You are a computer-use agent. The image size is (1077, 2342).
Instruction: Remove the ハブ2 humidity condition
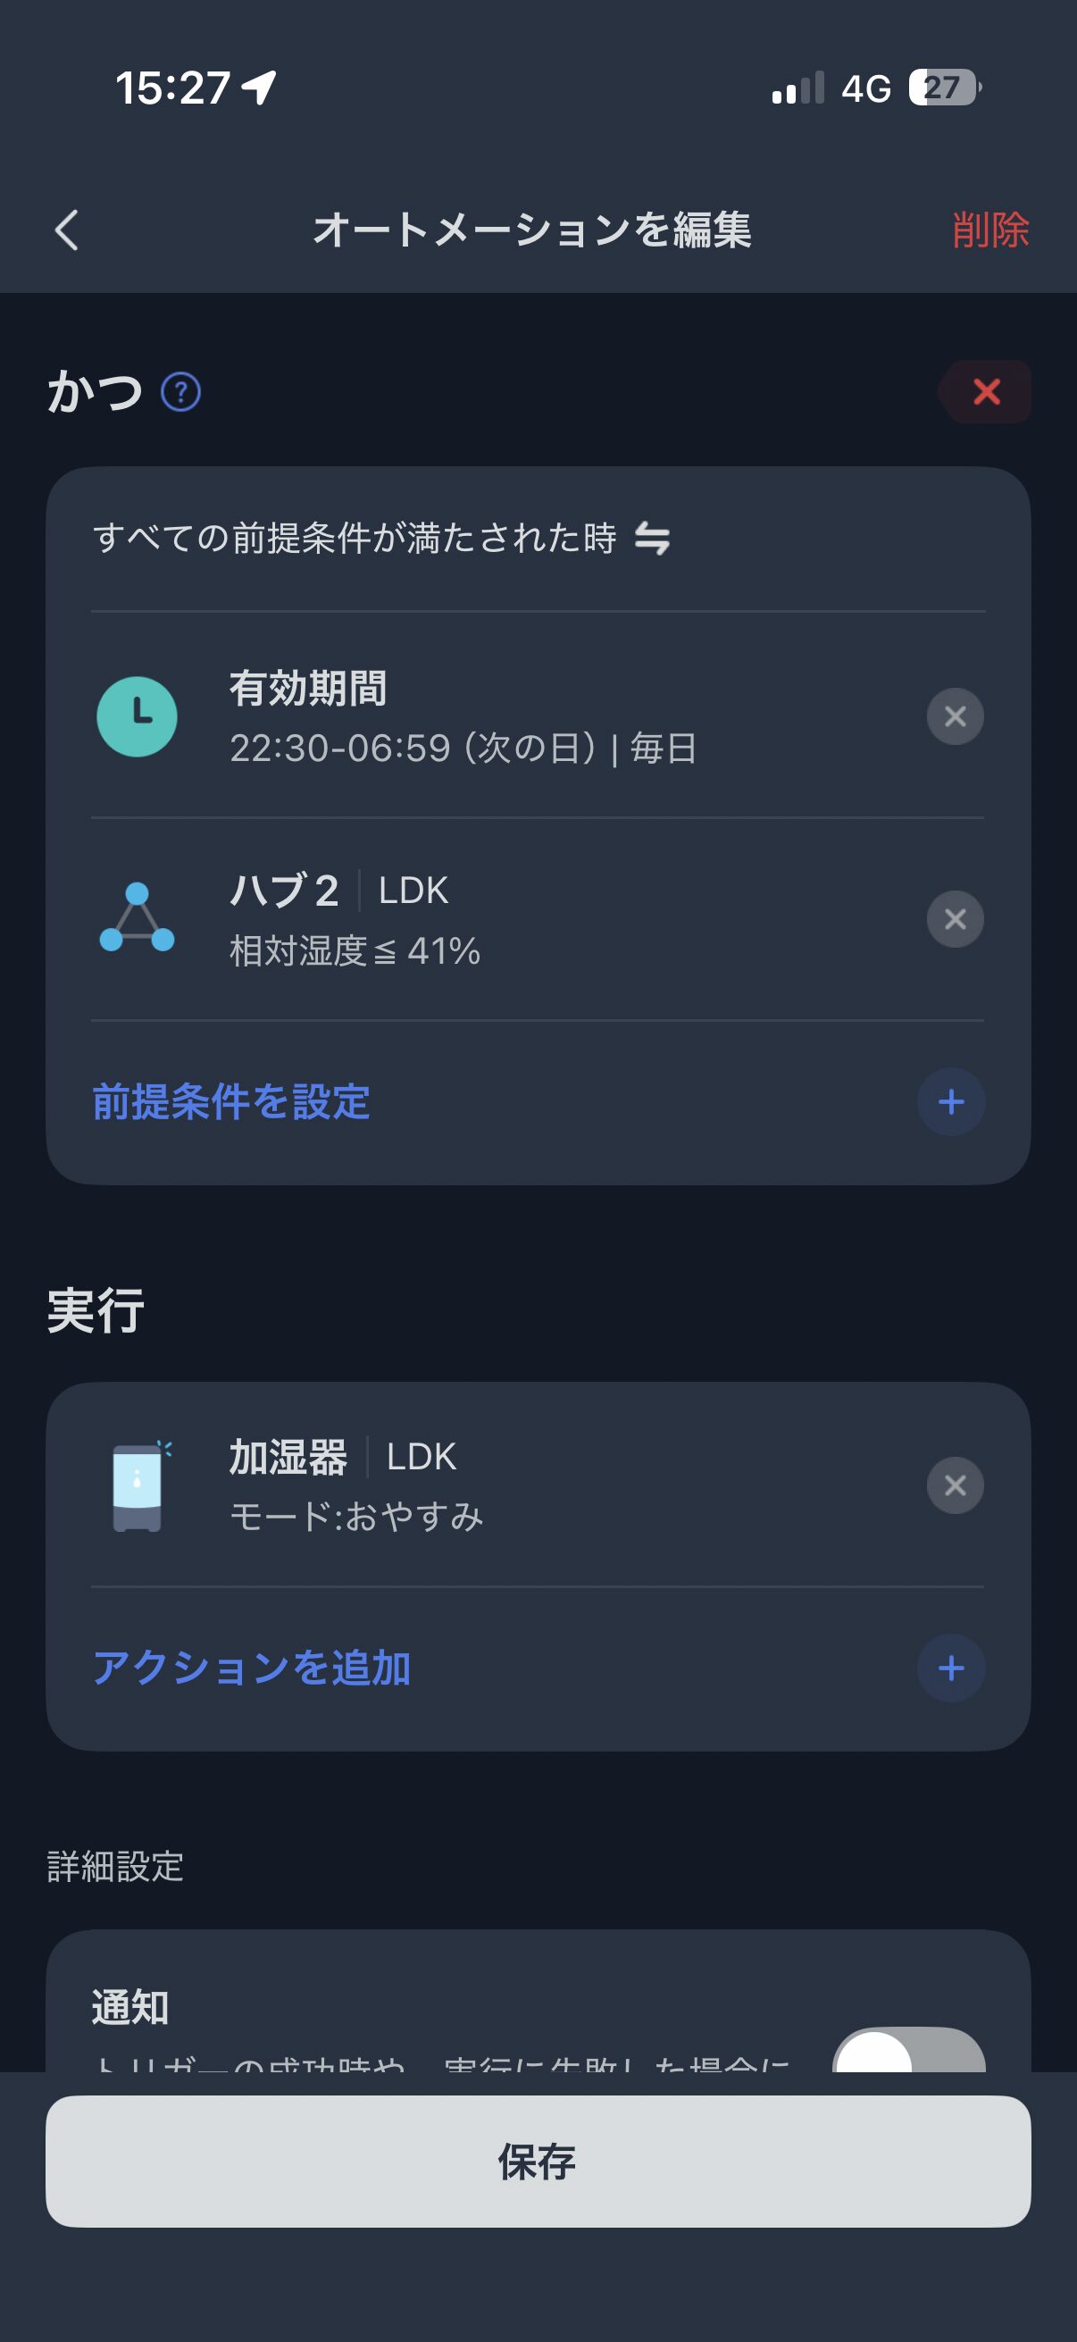point(955,919)
